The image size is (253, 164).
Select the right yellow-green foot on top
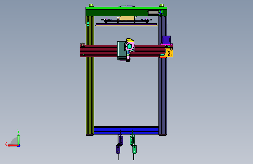tap(161, 5)
